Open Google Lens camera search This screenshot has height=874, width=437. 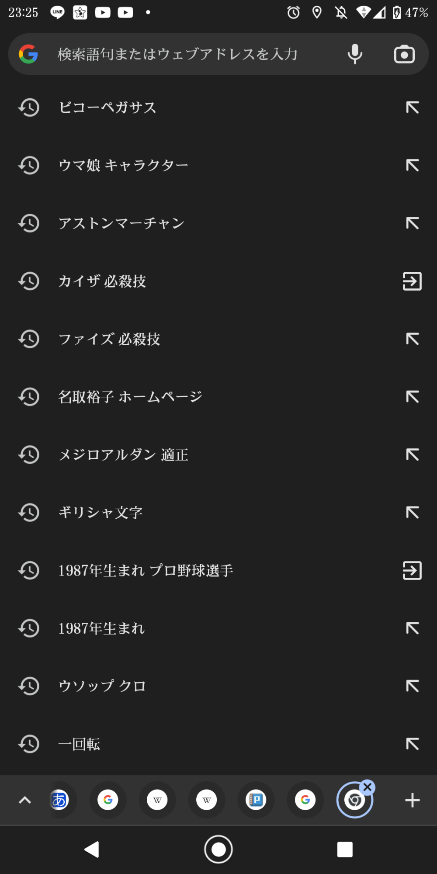[404, 55]
